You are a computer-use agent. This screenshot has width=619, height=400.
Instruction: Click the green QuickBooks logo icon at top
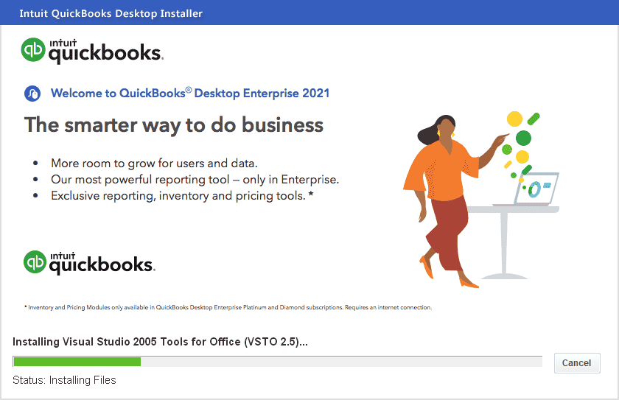point(33,49)
